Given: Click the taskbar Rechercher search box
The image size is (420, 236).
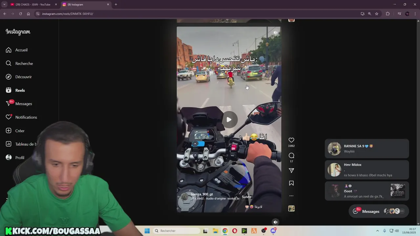Looking at the screenshot, I should (177, 231).
